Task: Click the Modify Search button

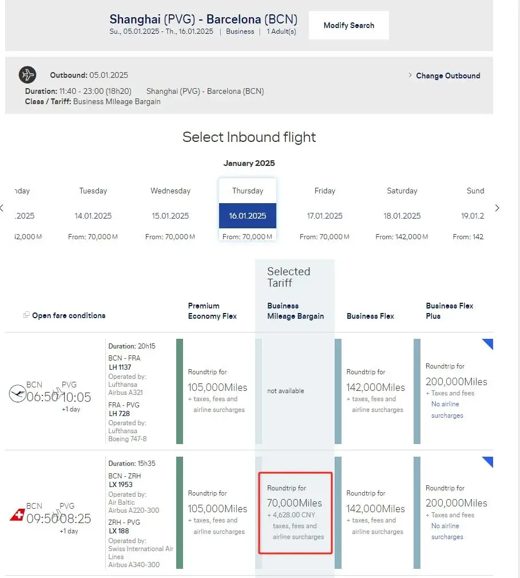Action: tap(348, 25)
